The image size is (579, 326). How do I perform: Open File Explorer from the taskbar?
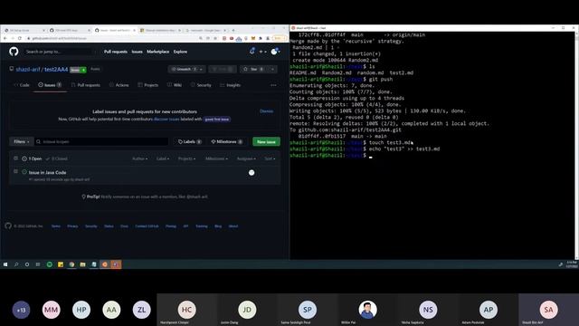pos(82,264)
